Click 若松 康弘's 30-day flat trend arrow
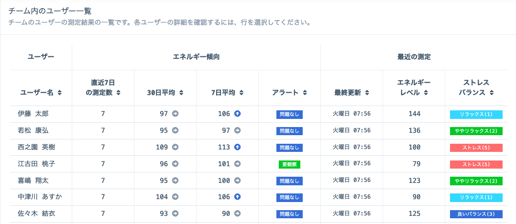The width and height of the screenshot is (516, 224). pos(176,130)
